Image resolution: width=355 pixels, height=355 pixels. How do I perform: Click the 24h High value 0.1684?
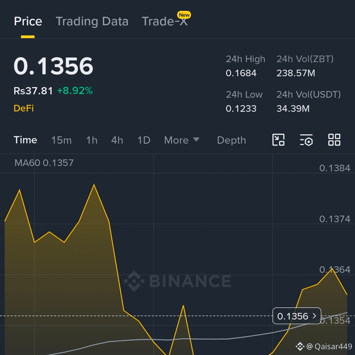[x=241, y=73]
